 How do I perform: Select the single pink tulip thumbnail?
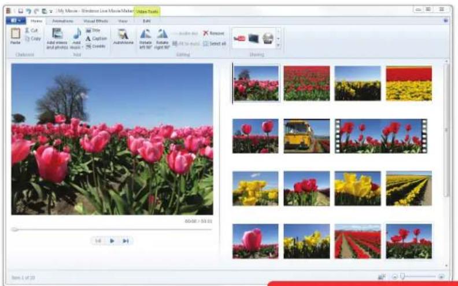point(255,242)
